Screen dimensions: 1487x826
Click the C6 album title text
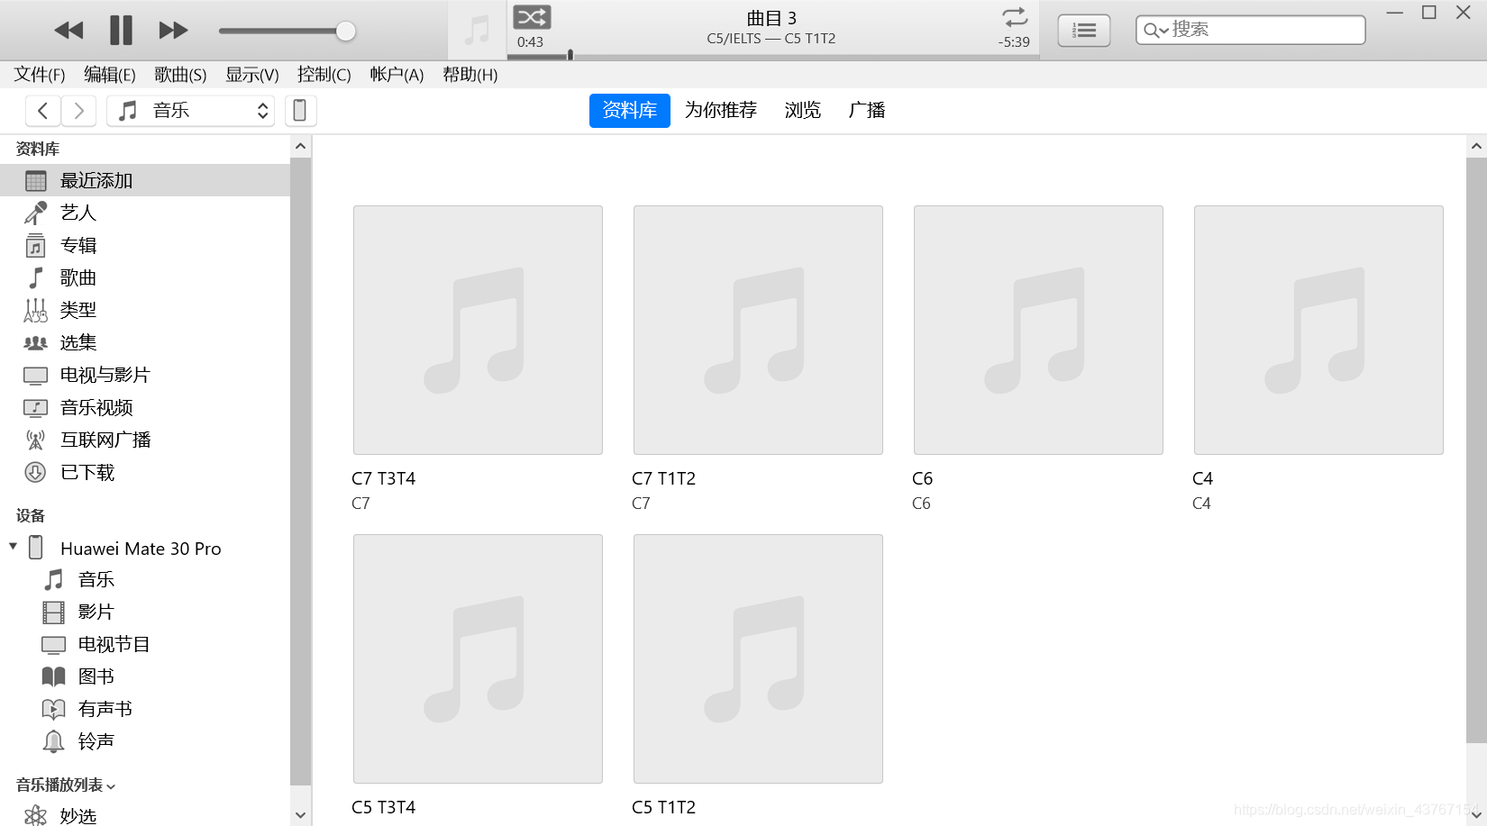click(922, 478)
